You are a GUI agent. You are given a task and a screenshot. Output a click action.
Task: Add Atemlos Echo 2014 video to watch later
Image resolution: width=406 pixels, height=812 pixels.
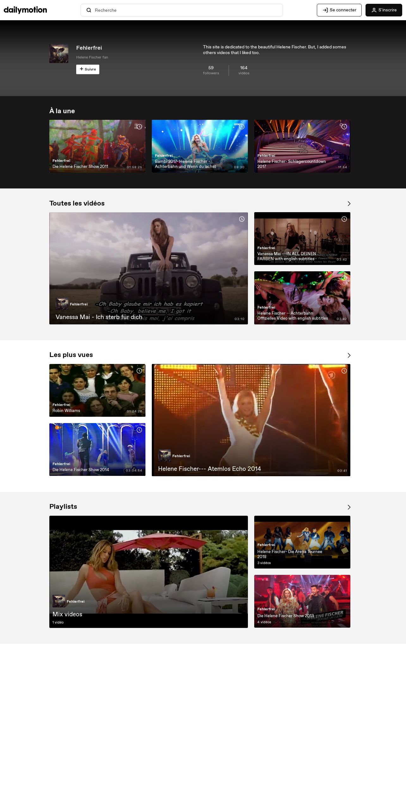coord(344,371)
